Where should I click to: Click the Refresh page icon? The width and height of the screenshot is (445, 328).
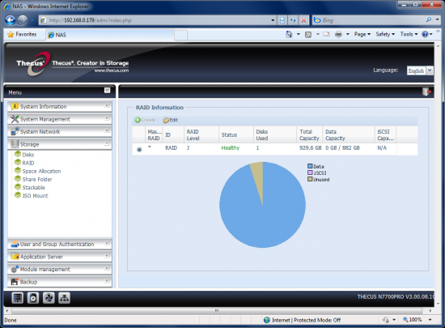tap(293, 20)
